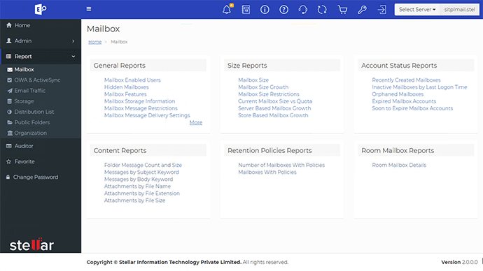The image size is (483, 271).
Task: Open Messages by Body Keyword report
Action: click(x=139, y=179)
